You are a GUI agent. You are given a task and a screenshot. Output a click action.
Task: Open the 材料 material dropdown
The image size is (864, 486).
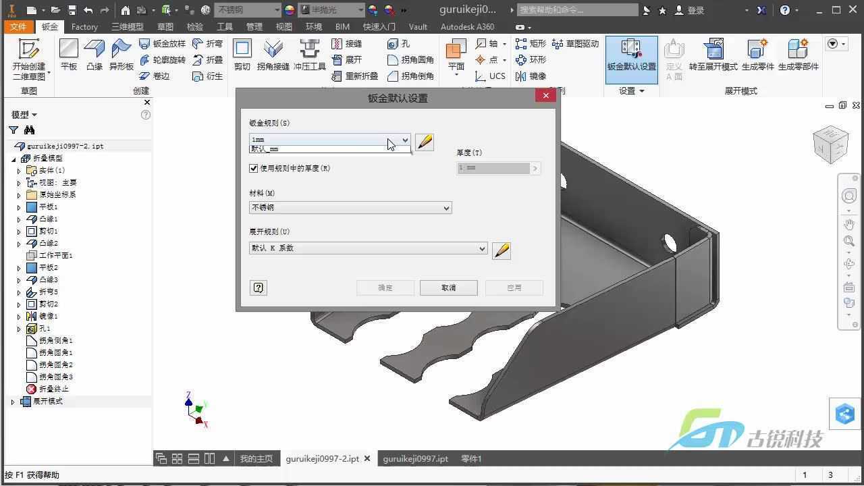(x=446, y=208)
